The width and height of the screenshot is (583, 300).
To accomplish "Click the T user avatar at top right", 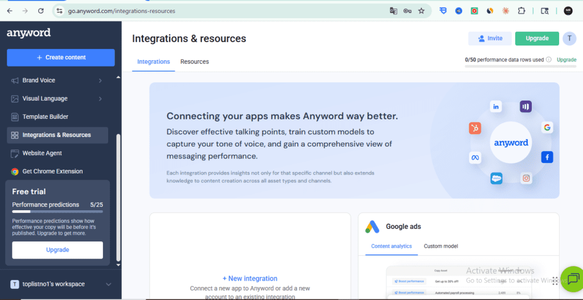I will pos(569,38).
